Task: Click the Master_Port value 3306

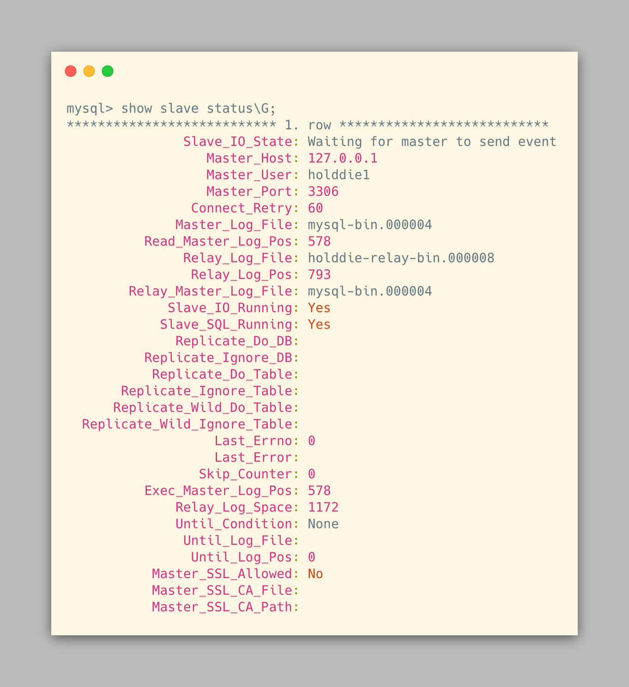Action: point(323,192)
